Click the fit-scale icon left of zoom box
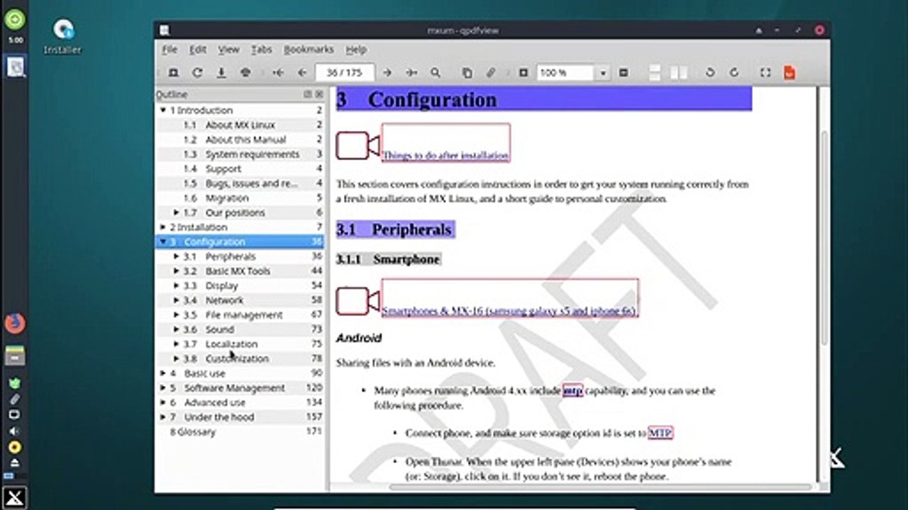Screen dimensions: 908x510 click(x=524, y=73)
